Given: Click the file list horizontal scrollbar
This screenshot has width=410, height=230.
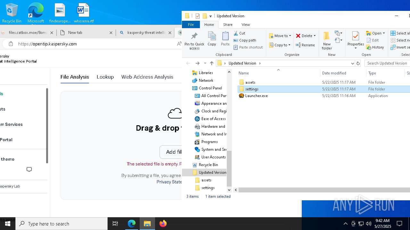Looking at the screenshot, I should tap(324, 190).
